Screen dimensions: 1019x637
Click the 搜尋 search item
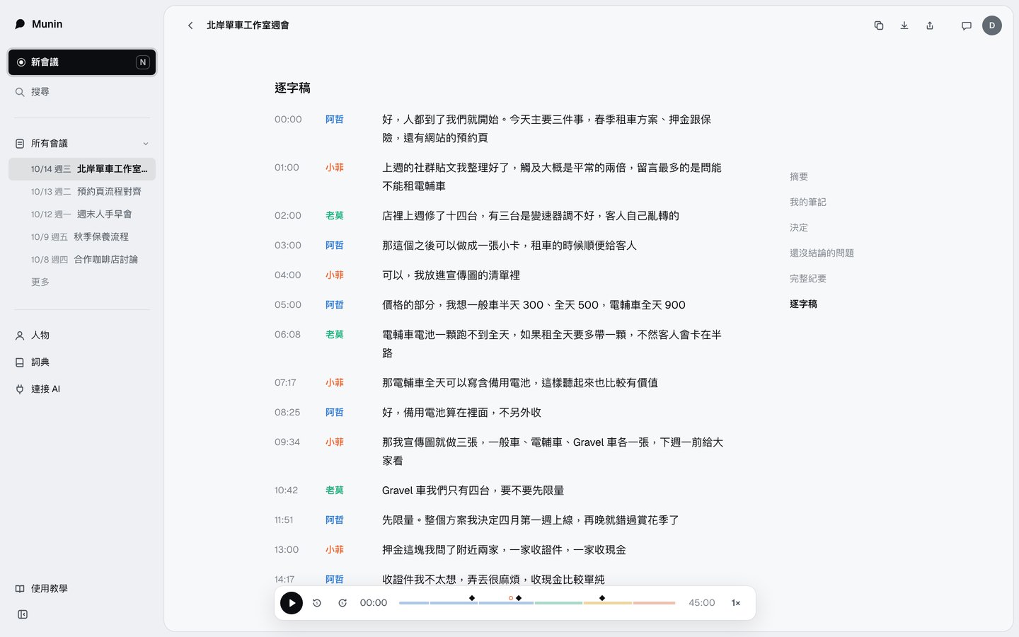click(82, 92)
